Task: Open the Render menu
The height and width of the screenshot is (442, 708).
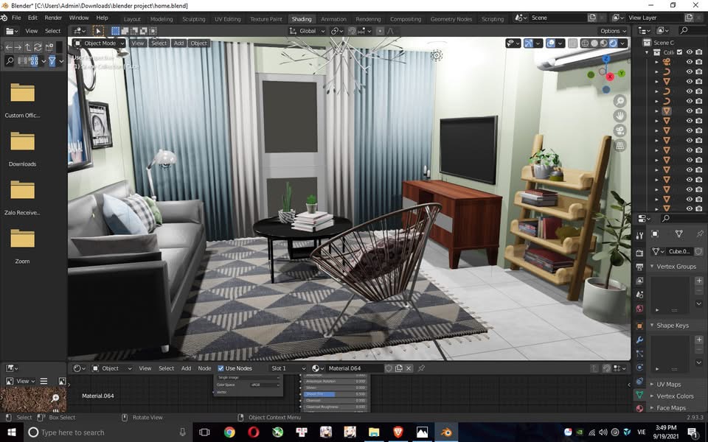Action: pyautogui.click(x=53, y=18)
